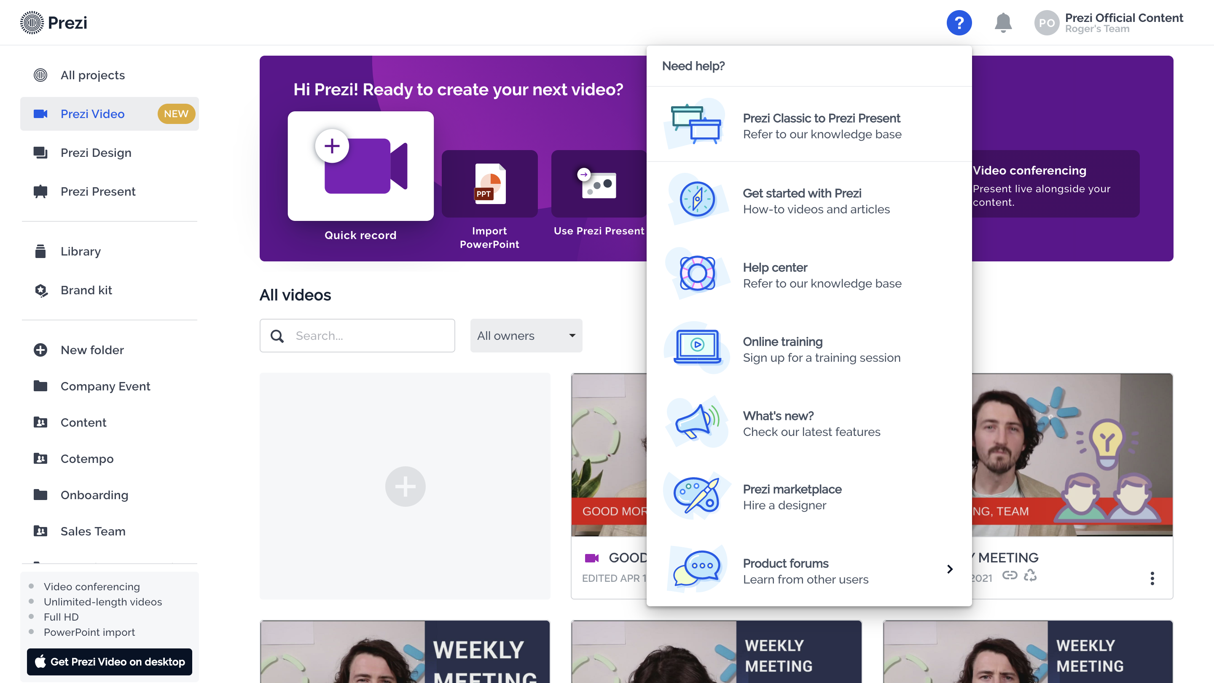Open the Good Morning Team video thumbnail

[609, 455]
